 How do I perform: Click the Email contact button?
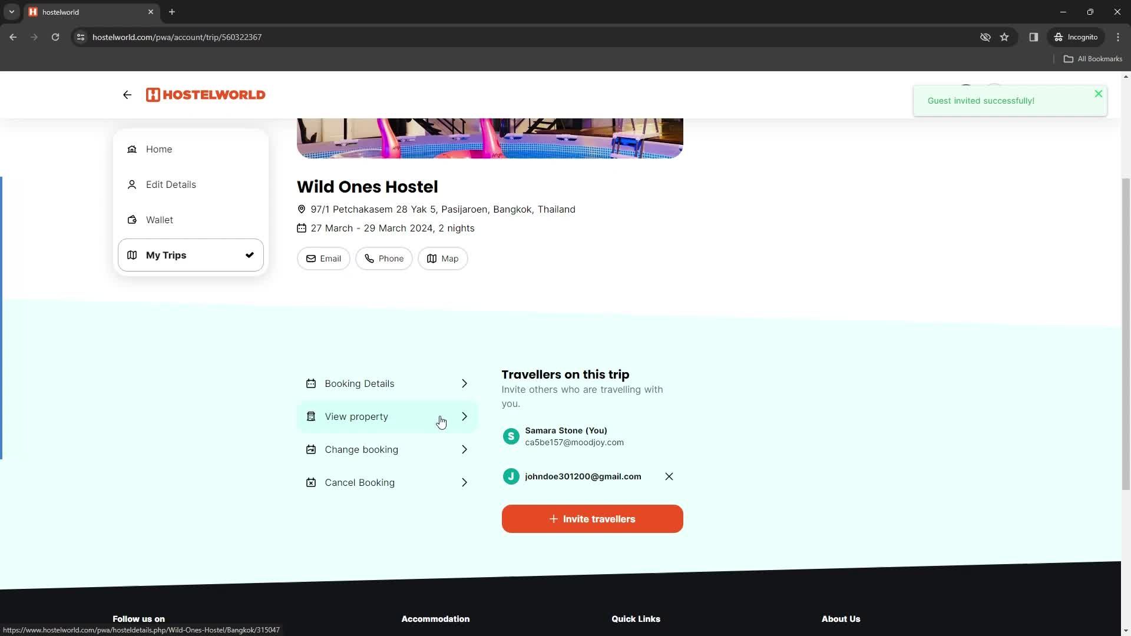(x=324, y=259)
